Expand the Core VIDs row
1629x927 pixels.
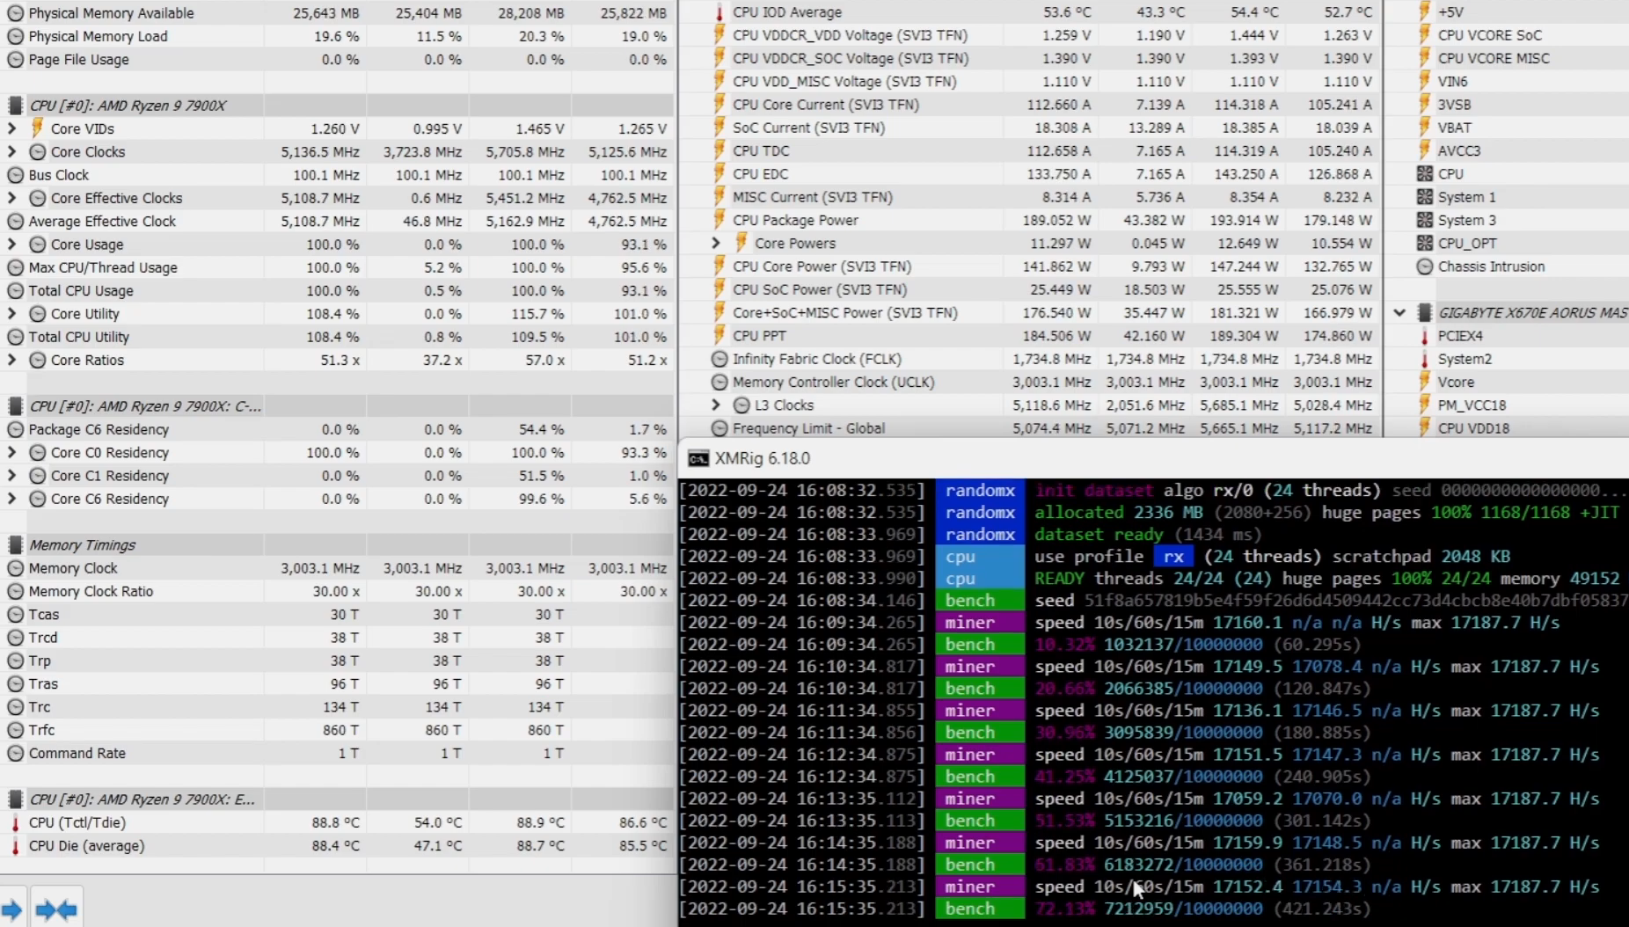coord(11,128)
